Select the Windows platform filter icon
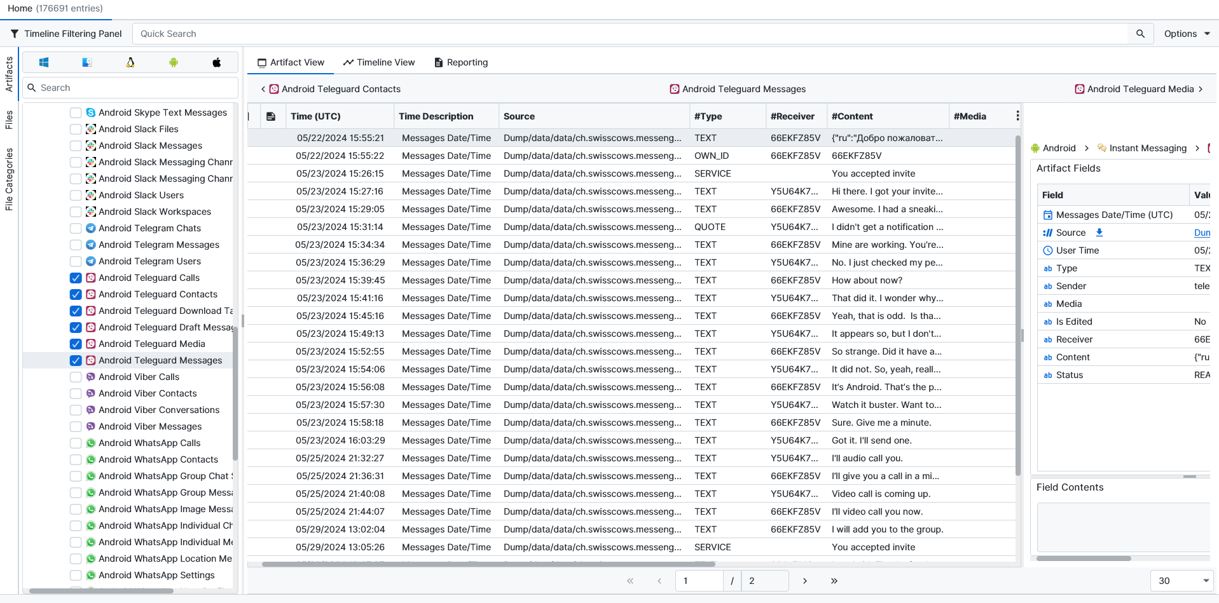The image size is (1219, 603). pos(44,62)
